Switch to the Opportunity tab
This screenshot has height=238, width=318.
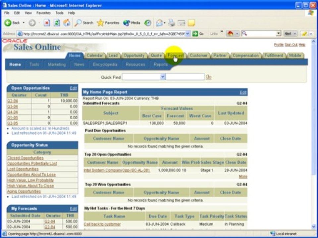134,56
